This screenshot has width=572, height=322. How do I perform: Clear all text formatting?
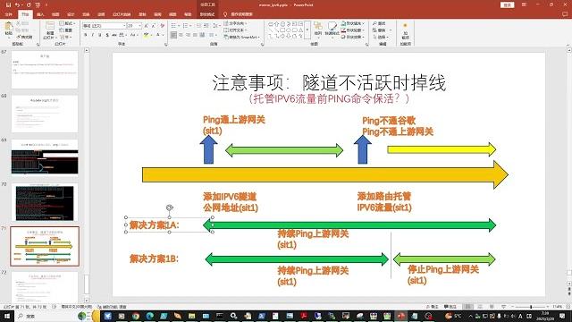[x=163, y=26]
